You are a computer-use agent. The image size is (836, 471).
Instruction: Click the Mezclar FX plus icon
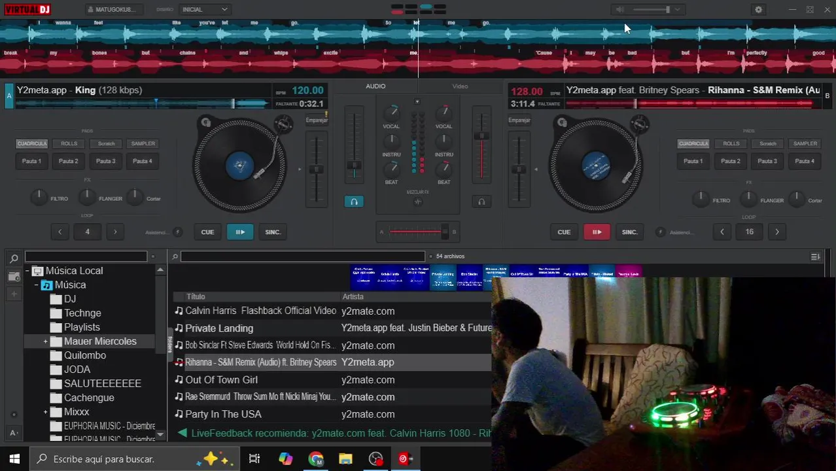point(417,201)
